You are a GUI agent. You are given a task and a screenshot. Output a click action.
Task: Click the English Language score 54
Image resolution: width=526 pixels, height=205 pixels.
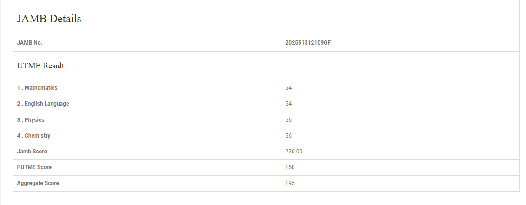tap(289, 104)
